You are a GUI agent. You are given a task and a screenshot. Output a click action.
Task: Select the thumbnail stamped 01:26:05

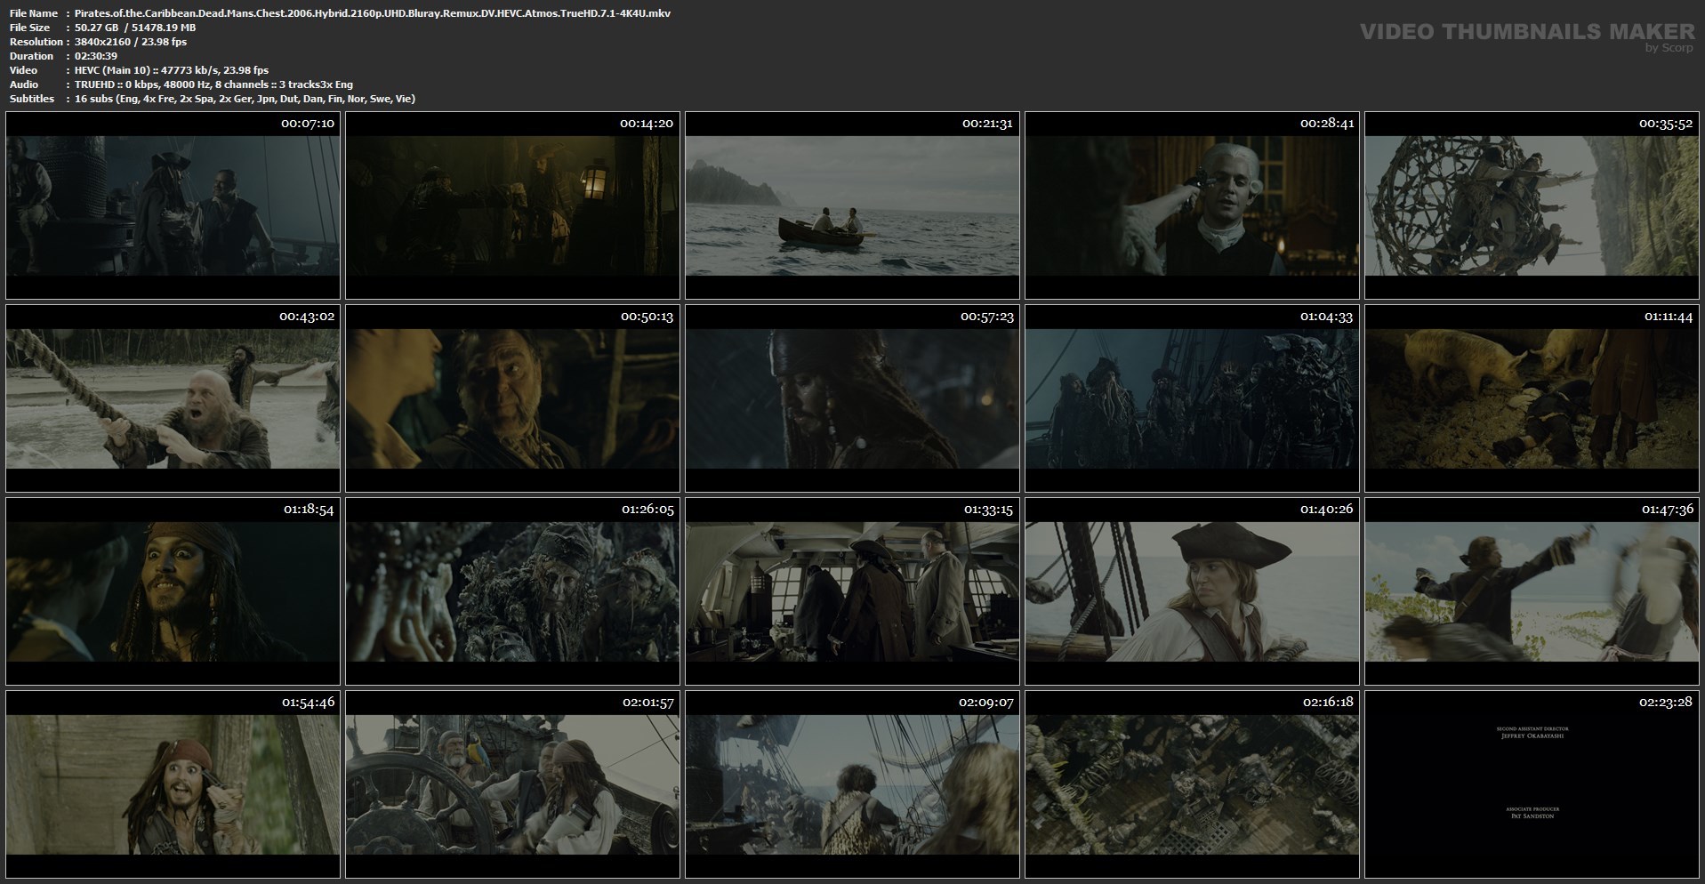click(x=512, y=591)
